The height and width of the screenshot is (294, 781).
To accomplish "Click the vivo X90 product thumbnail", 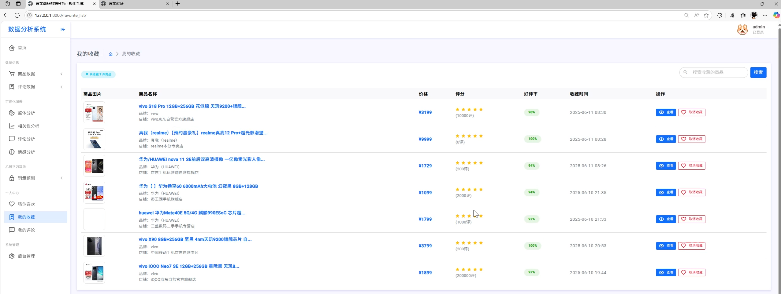I will coord(94,246).
